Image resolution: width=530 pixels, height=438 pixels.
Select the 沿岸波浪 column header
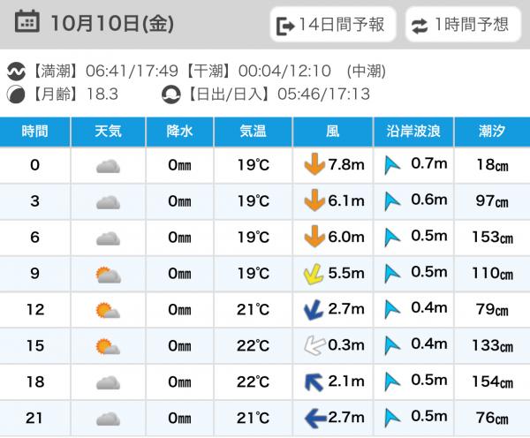413,132
